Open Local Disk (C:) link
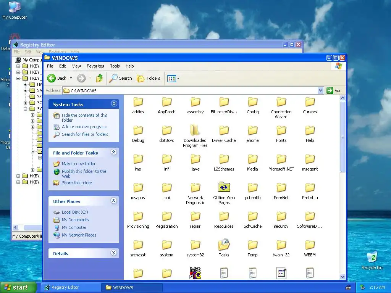Image resolution: width=391 pixels, height=293 pixels. [75, 212]
